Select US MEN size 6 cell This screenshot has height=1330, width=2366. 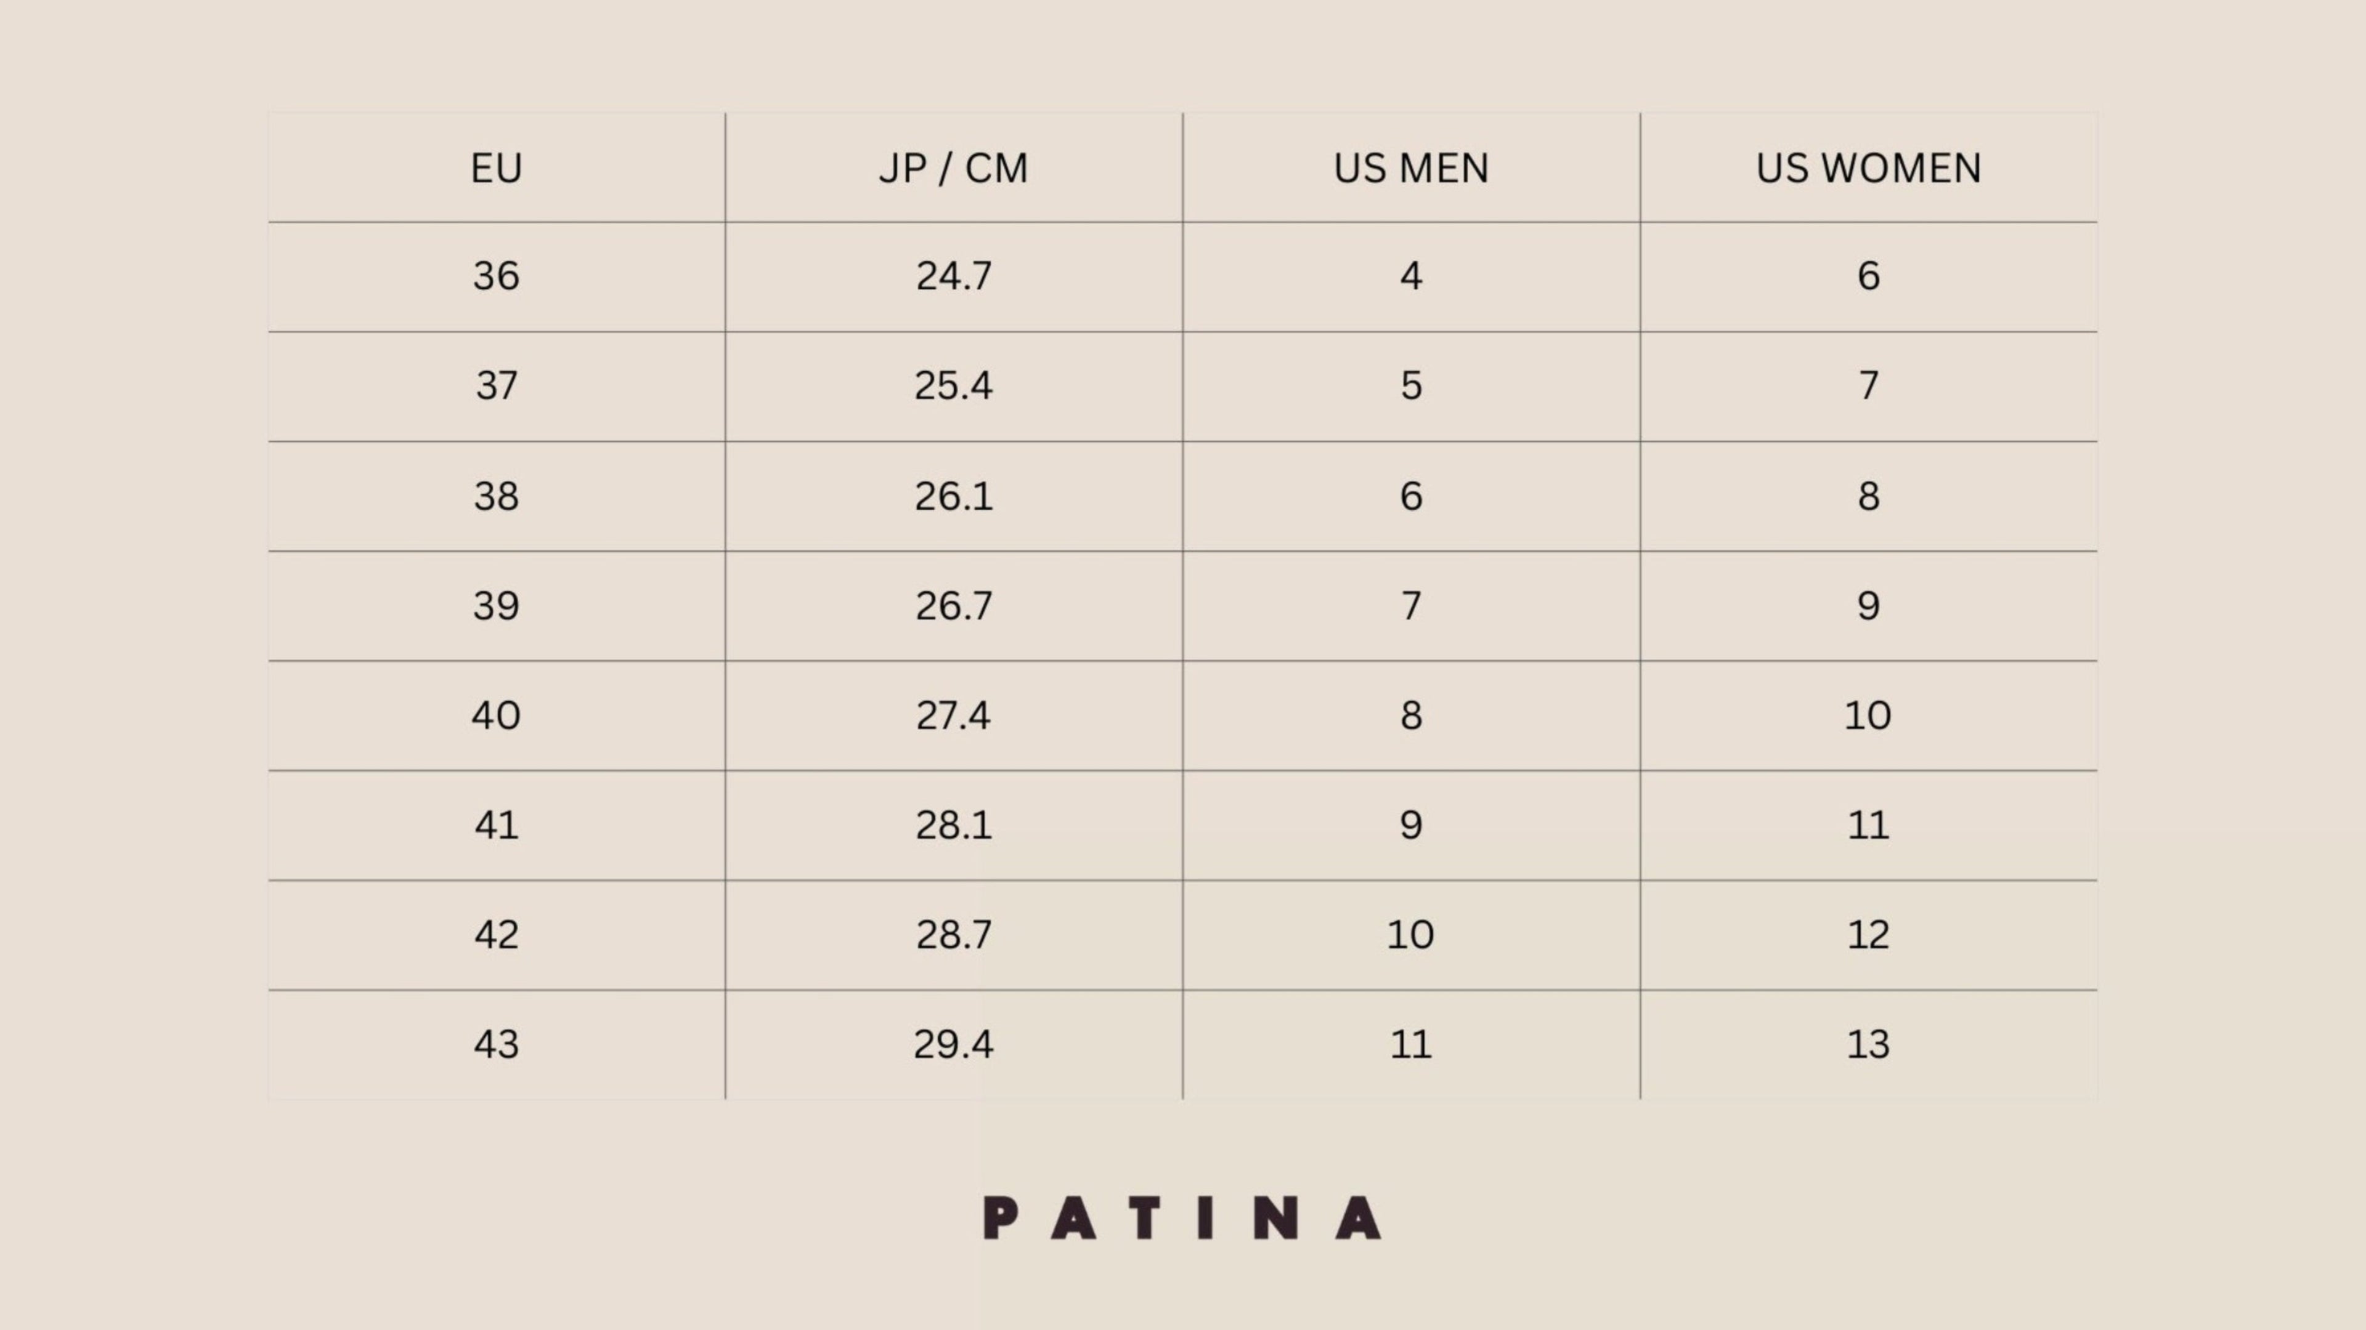pos(1411,496)
